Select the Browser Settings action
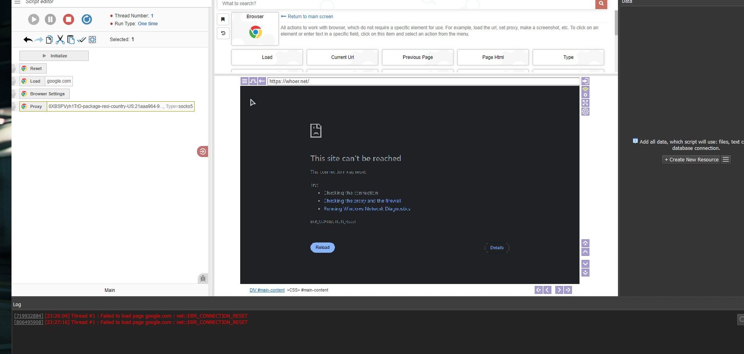Viewport: 744px width, 354px height. coord(44,94)
